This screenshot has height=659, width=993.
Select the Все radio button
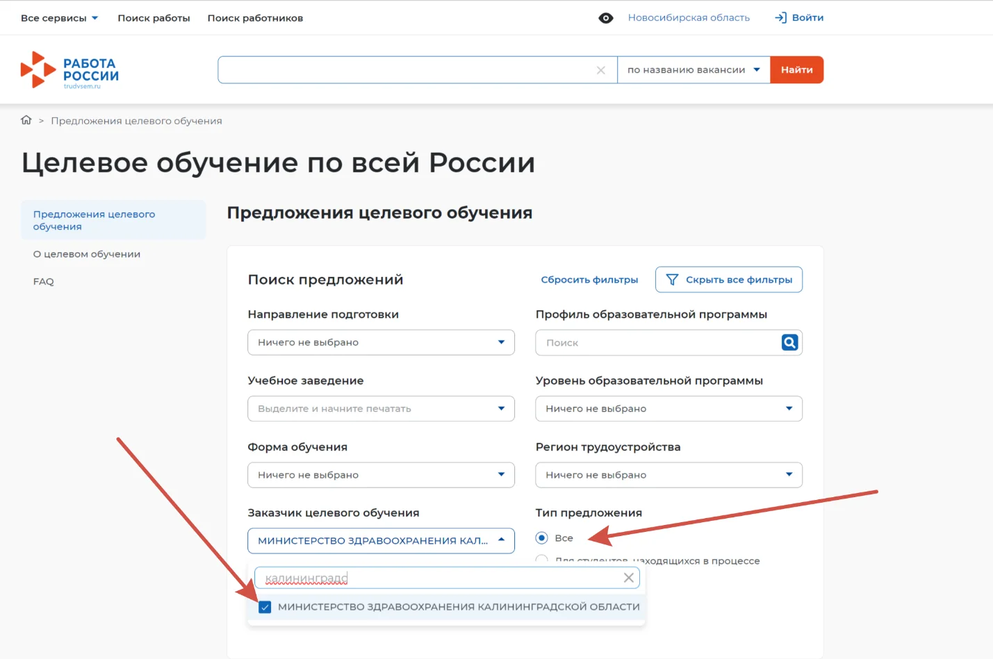(542, 538)
